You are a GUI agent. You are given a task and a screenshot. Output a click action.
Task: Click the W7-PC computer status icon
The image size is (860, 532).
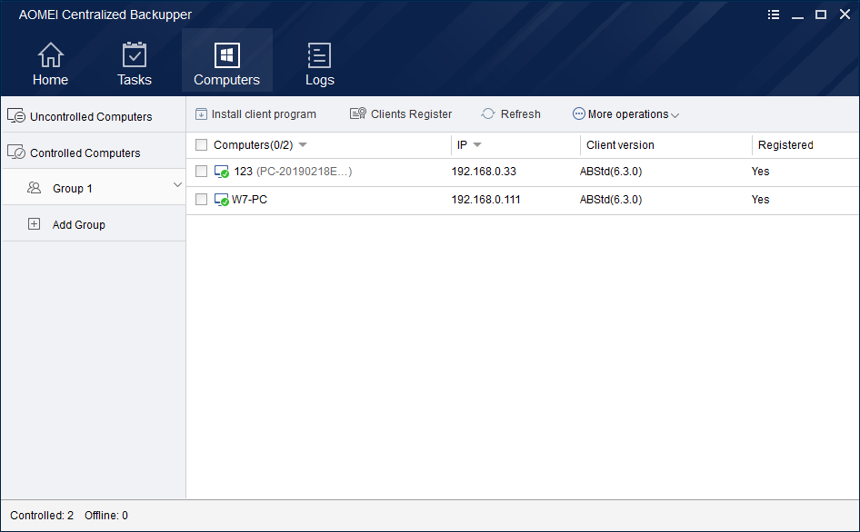click(x=222, y=200)
